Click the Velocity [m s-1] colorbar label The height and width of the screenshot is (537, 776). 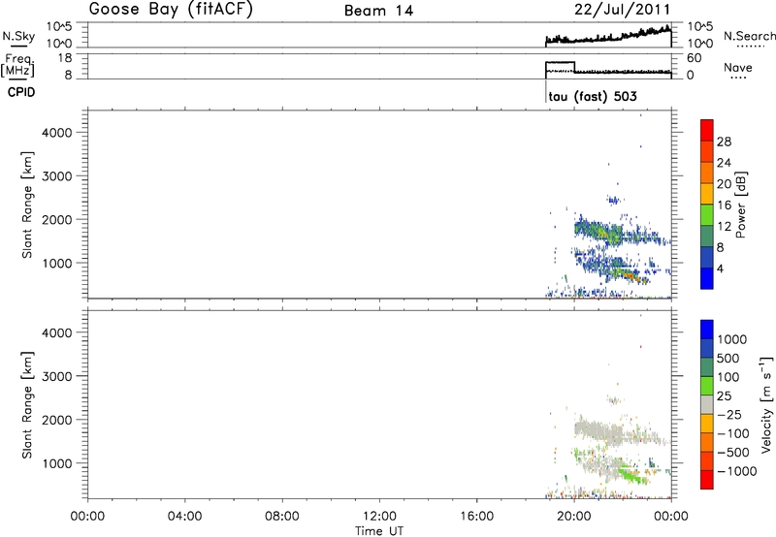(x=766, y=404)
